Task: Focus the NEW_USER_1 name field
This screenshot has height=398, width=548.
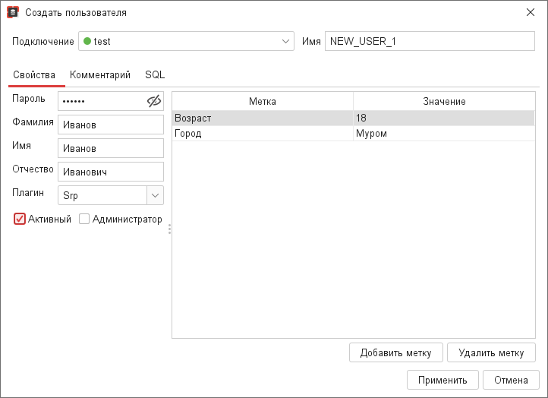Action: click(x=429, y=42)
